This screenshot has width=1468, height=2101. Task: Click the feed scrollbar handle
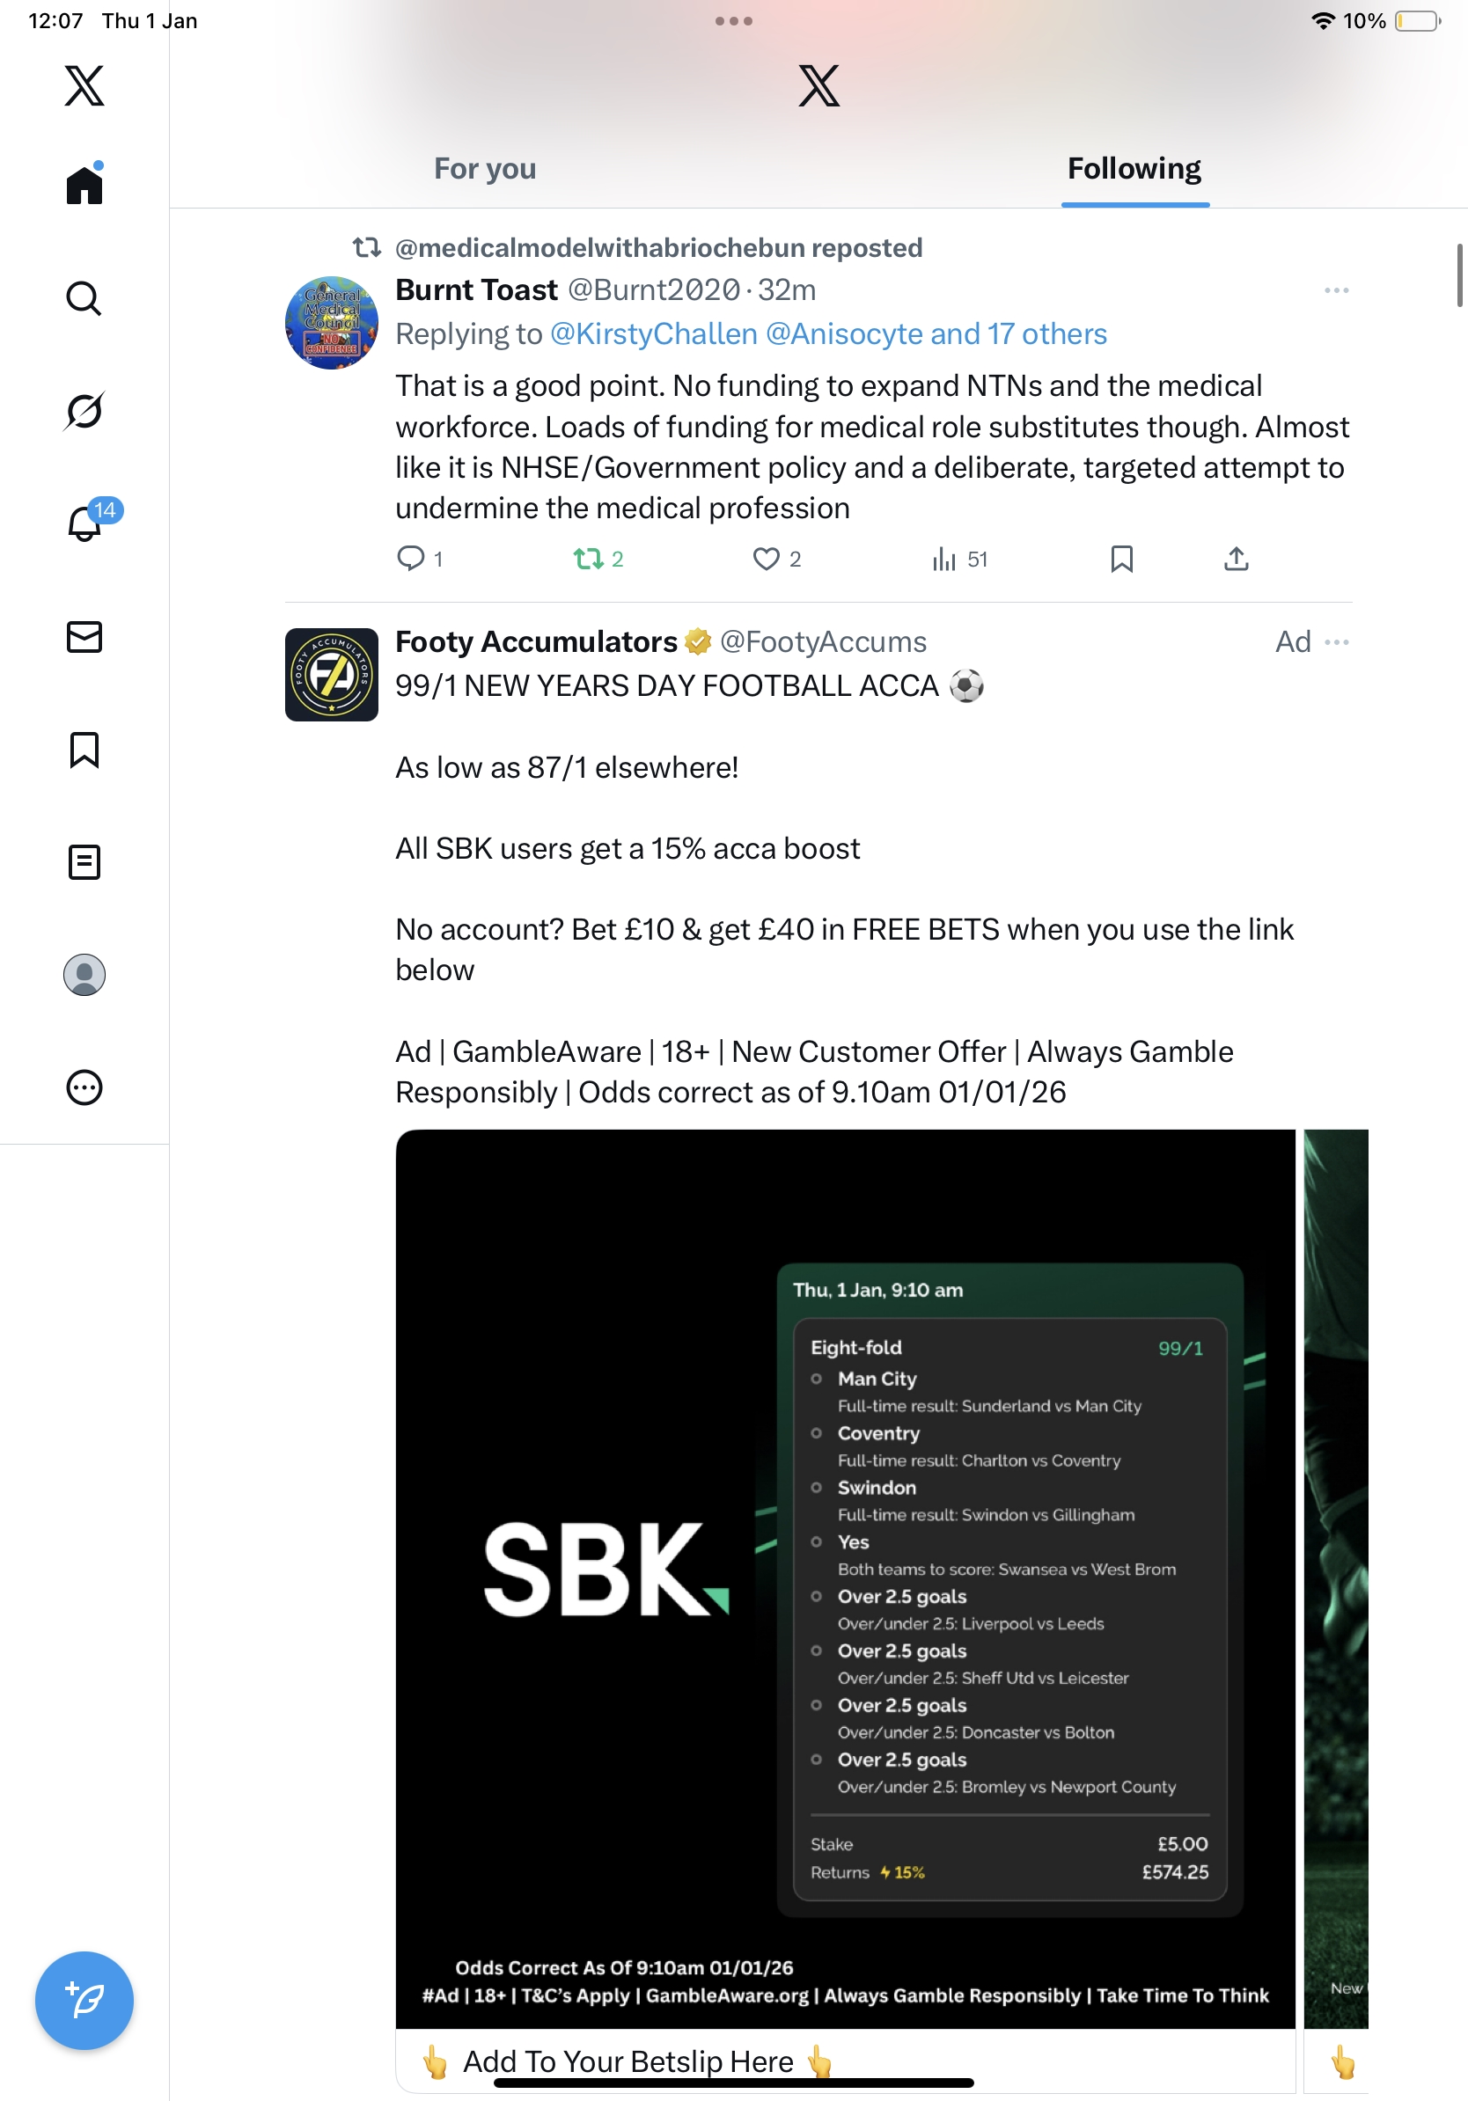coord(1460,275)
